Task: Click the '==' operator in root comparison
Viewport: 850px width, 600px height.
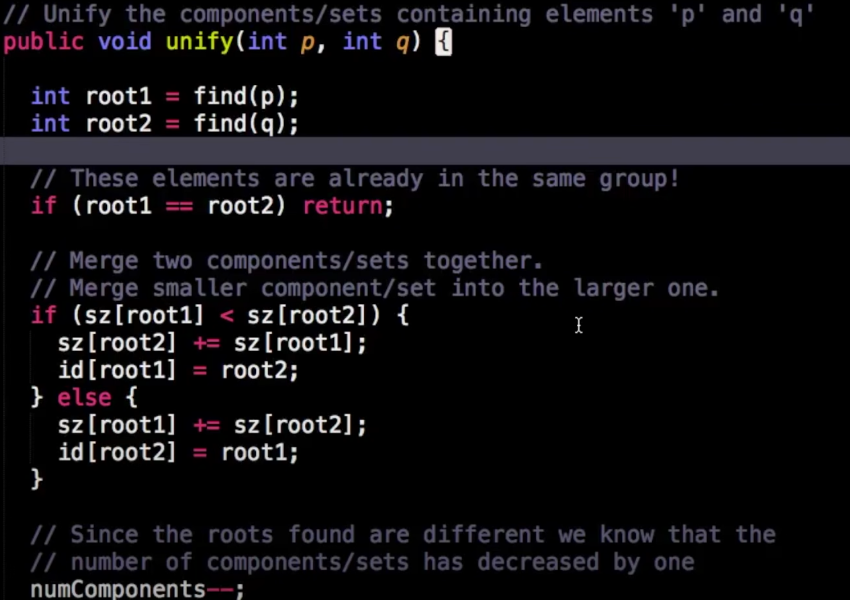Action: pos(179,206)
